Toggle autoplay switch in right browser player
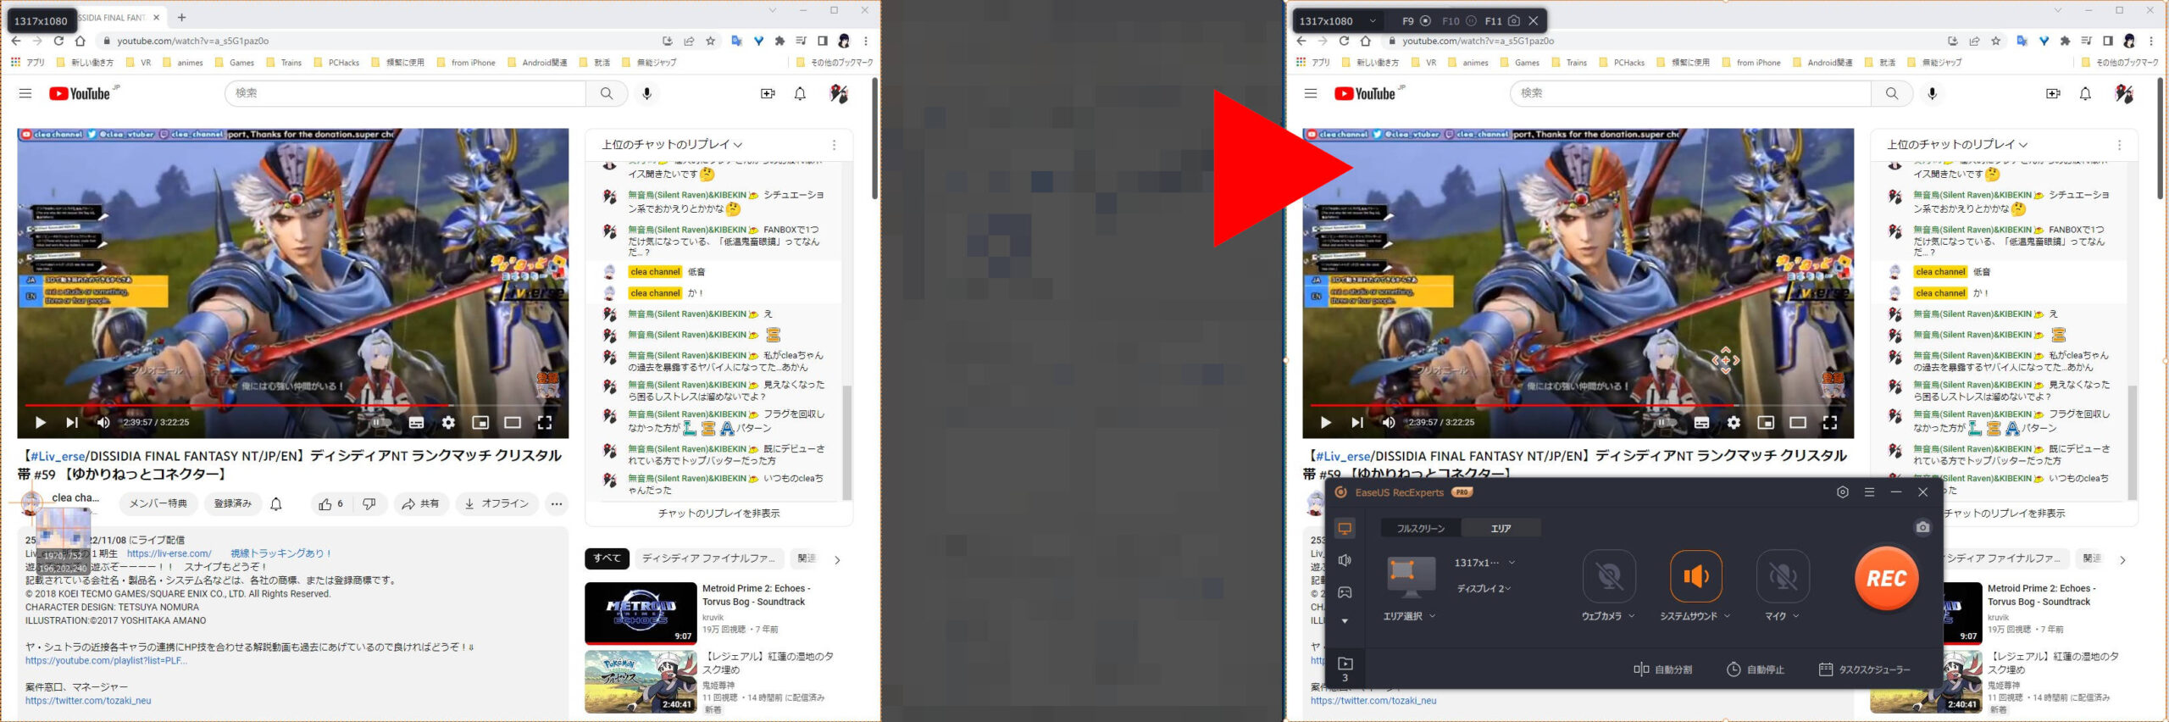 (x=1665, y=422)
